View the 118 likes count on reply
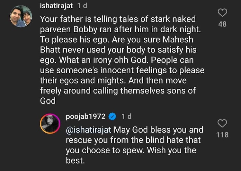The image size is (241, 171). coord(222,135)
